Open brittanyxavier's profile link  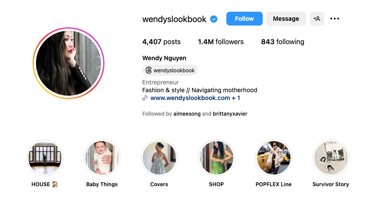coord(230,114)
